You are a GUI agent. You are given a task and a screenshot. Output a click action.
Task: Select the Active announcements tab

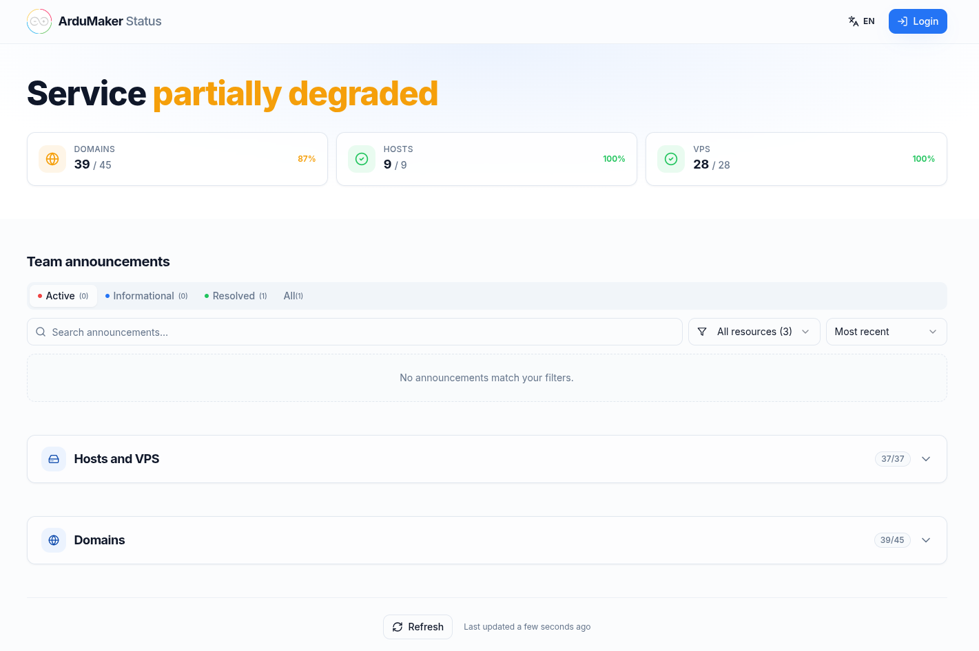tap(63, 296)
